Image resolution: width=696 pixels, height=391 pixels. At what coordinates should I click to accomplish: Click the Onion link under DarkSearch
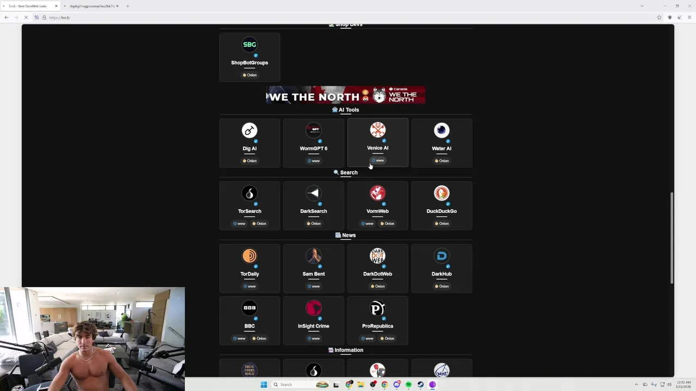(314, 223)
